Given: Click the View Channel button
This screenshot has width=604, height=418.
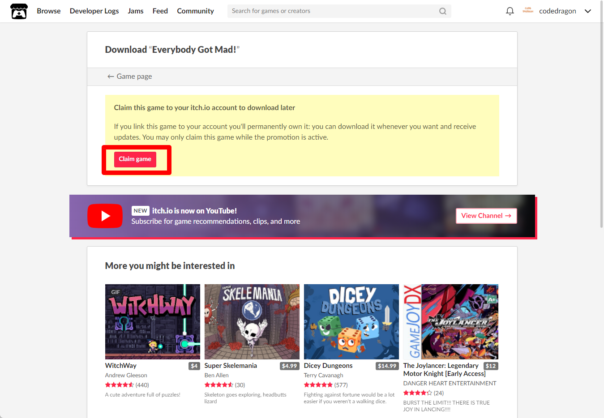Looking at the screenshot, I should pos(486,216).
